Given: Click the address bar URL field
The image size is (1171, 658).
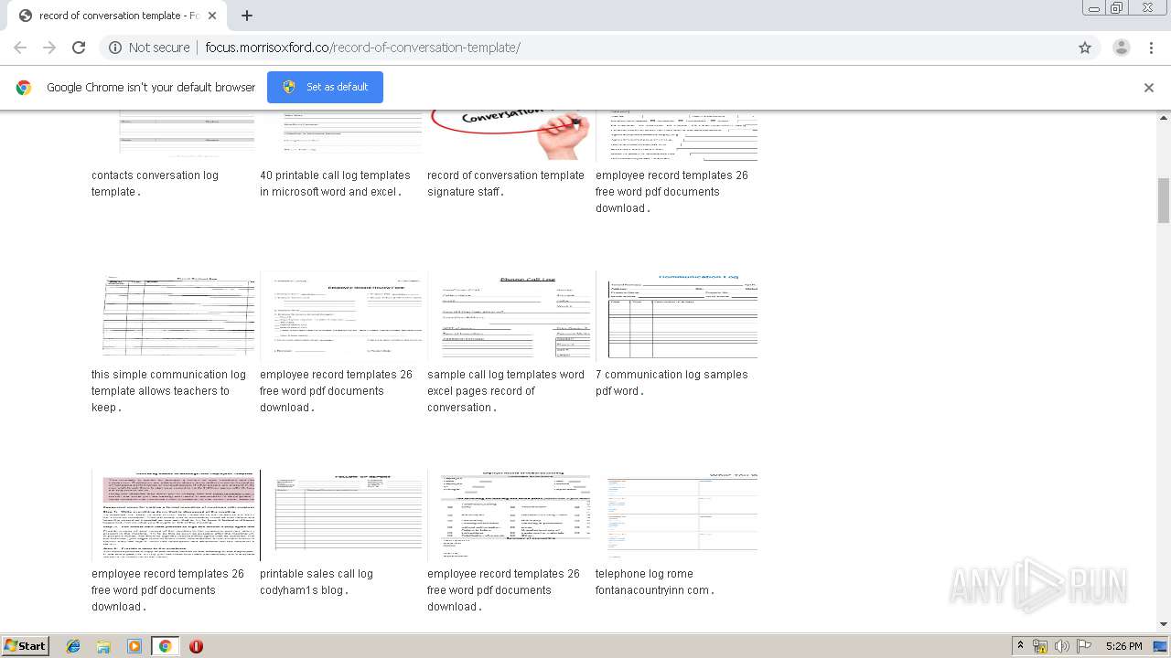Looking at the screenshot, I should [x=585, y=48].
